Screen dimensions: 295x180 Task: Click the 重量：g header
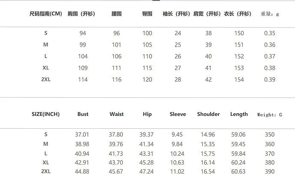(270, 14)
